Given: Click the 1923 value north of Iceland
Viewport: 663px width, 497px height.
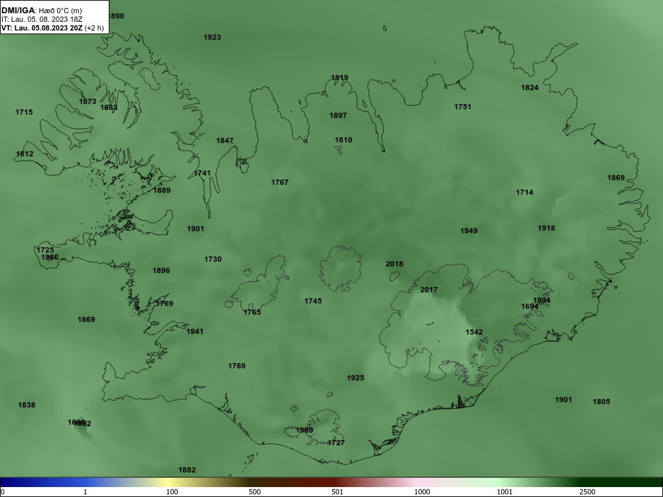Looking at the screenshot, I should [212, 37].
